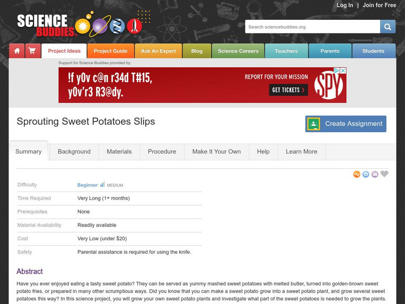Open the shopping cart icon
This screenshot has height=304, width=405.
tap(33, 51)
